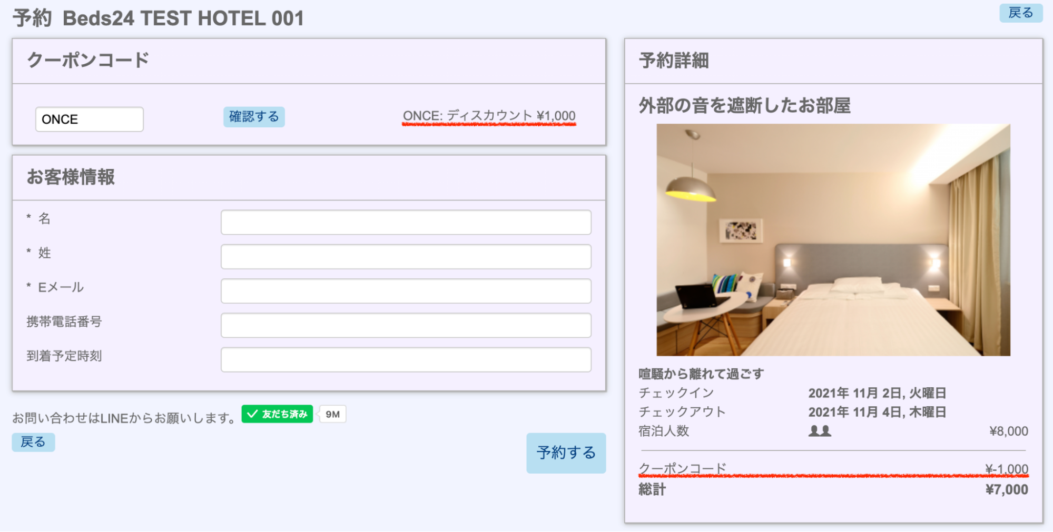Image resolution: width=1053 pixels, height=532 pixels.
Task: Focus the 携帯電話番号 input field
Action: 406,325
